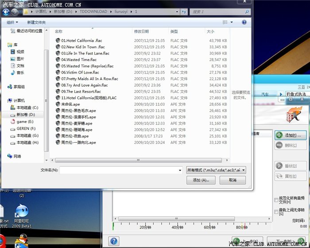
Task: Open the blue help question mark icon
Action: coord(114,241)
